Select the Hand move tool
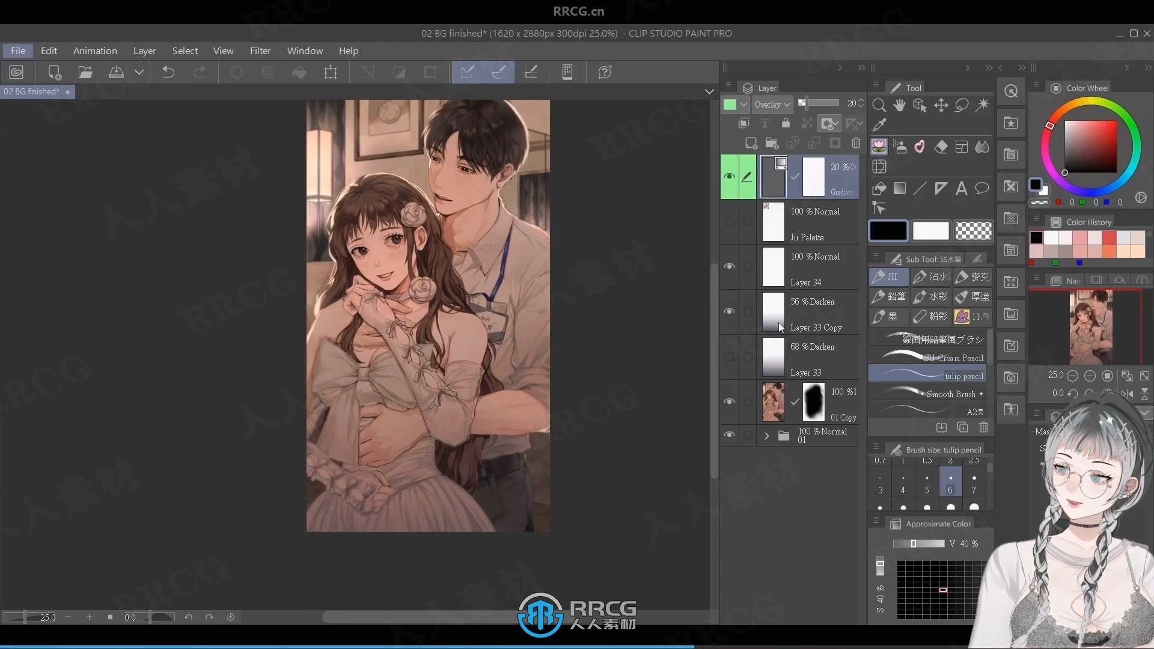 pyautogui.click(x=899, y=105)
